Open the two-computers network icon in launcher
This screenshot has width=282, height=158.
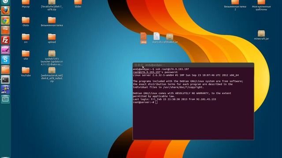click(5, 90)
